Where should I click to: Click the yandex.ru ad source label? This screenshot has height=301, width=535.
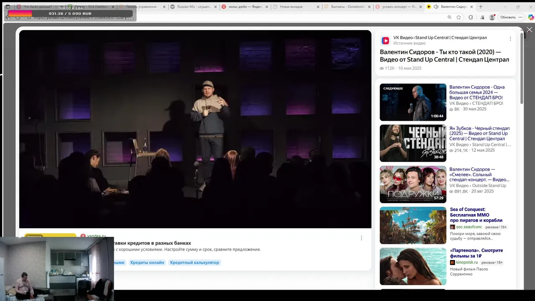pyautogui.click(x=96, y=236)
